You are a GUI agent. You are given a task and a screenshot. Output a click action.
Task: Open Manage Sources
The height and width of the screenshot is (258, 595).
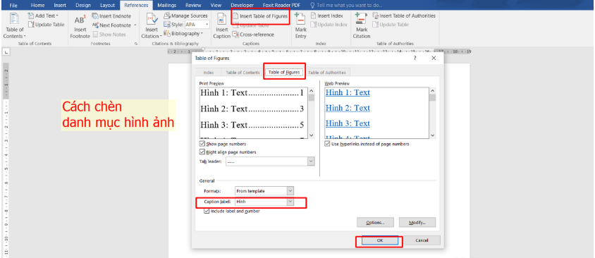pos(185,16)
